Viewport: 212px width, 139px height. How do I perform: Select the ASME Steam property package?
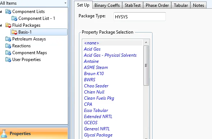96,68
